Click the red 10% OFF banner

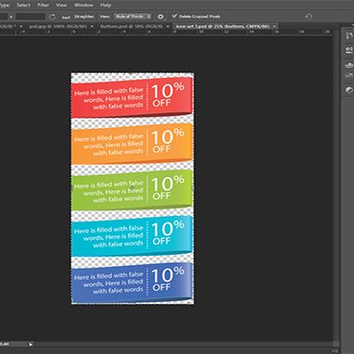click(x=132, y=97)
